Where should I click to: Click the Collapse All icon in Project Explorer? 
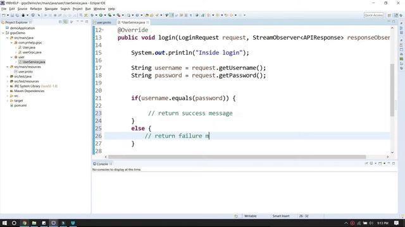(61, 22)
